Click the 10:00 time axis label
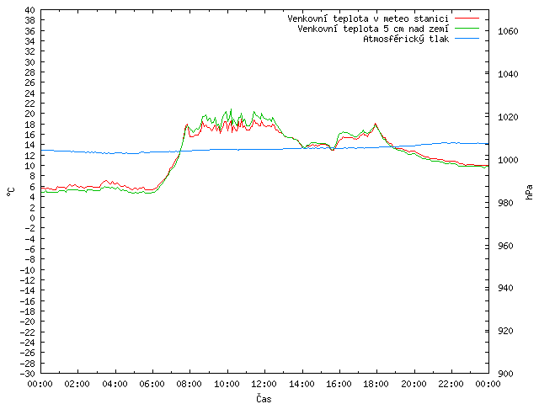539x404 pixels. (x=227, y=384)
